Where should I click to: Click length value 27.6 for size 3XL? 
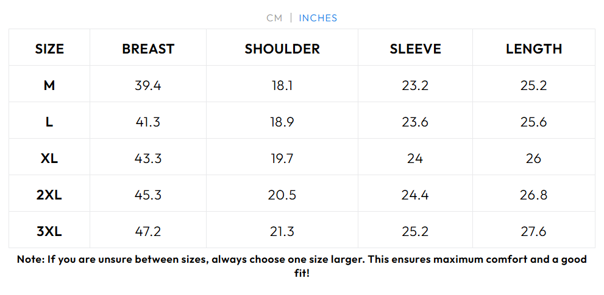click(x=534, y=232)
